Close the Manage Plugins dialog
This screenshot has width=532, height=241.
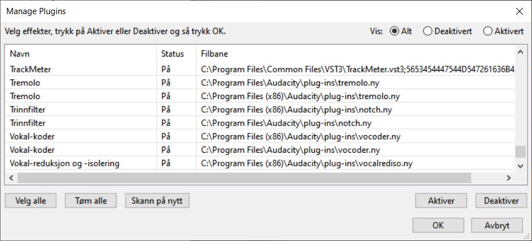pos(519,11)
